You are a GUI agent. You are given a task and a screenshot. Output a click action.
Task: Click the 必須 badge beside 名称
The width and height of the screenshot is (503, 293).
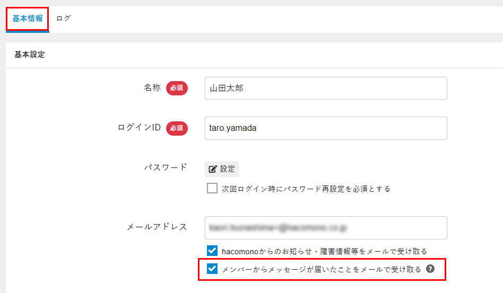[177, 88]
